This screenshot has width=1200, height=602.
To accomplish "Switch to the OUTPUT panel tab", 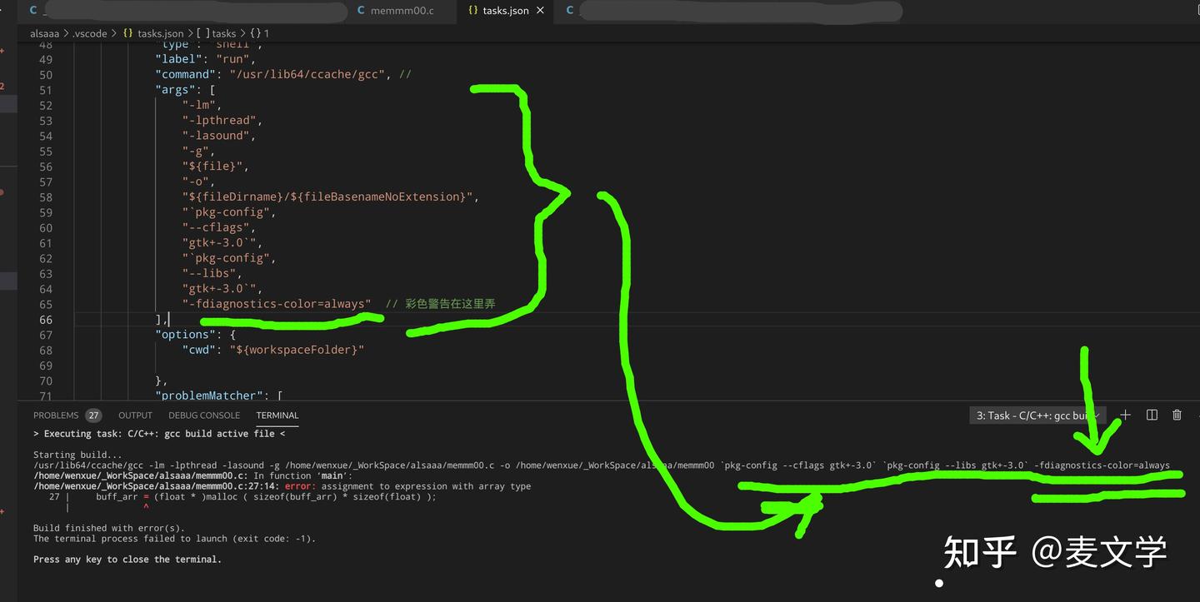I will 135,415.
